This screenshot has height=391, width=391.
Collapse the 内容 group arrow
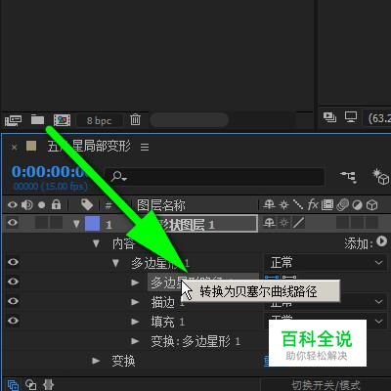pos(96,243)
